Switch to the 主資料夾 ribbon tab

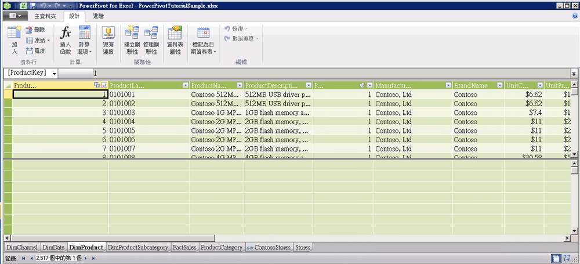(45, 16)
